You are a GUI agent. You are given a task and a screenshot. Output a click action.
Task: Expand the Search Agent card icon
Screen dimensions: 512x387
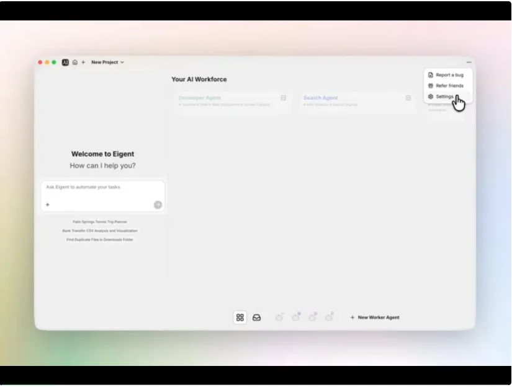click(x=408, y=98)
